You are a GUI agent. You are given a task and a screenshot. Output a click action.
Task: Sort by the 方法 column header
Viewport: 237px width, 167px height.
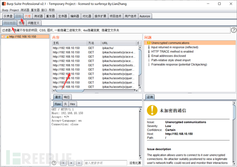[x=94, y=43]
